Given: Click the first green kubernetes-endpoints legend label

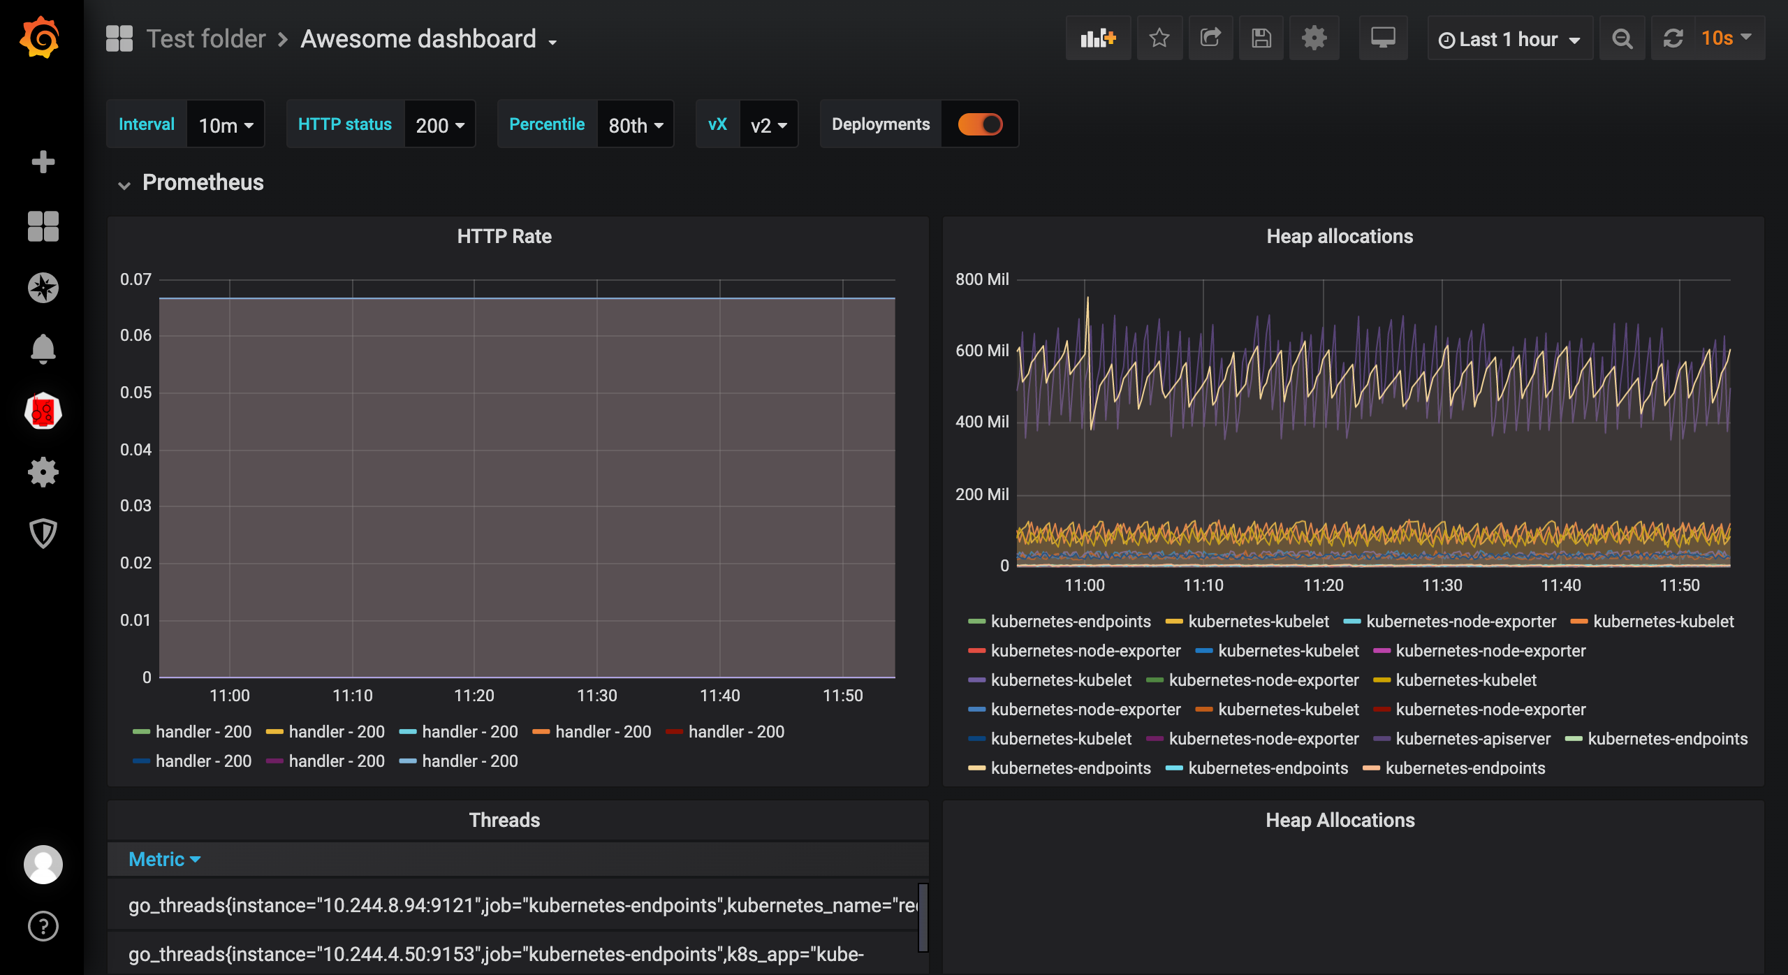Looking at the screenshot, I should coord(1071,621).
